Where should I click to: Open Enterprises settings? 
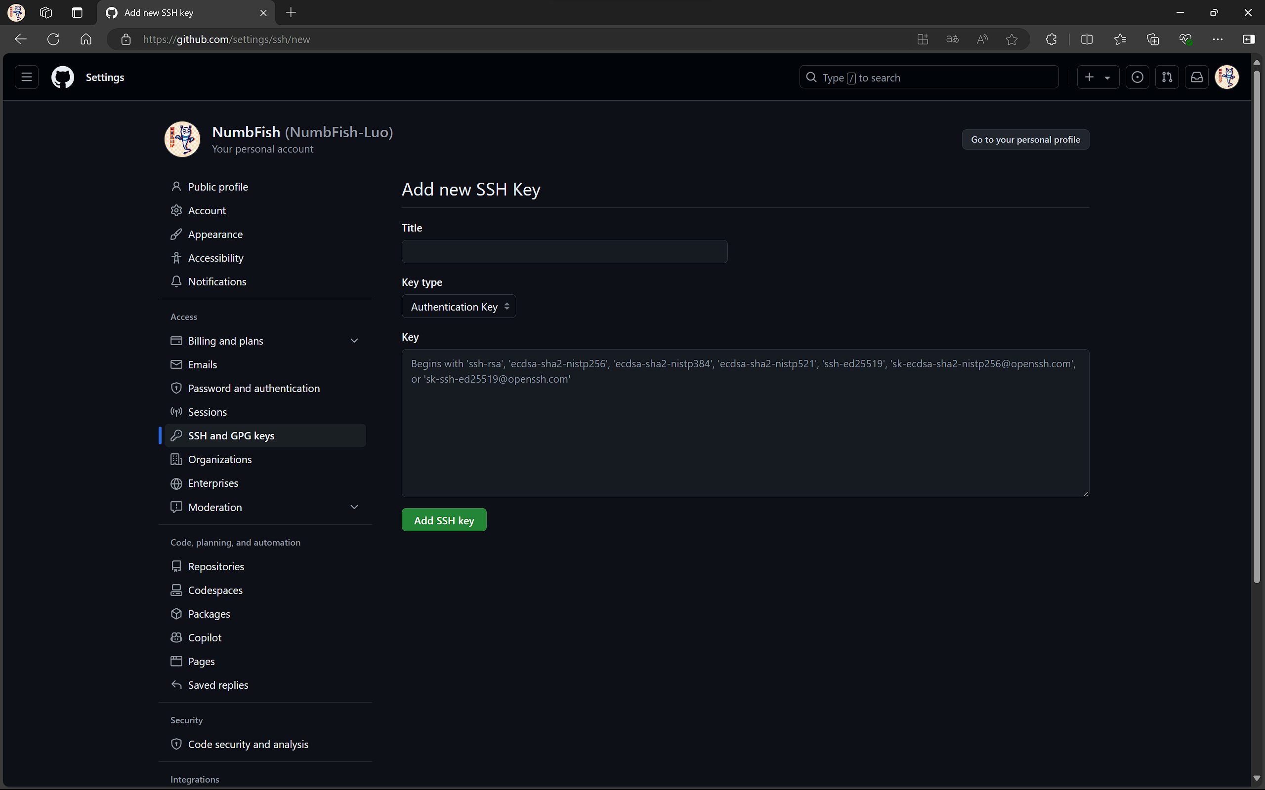click(265, 483)
